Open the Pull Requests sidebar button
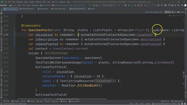187x105 pixels. pos(1,30)
